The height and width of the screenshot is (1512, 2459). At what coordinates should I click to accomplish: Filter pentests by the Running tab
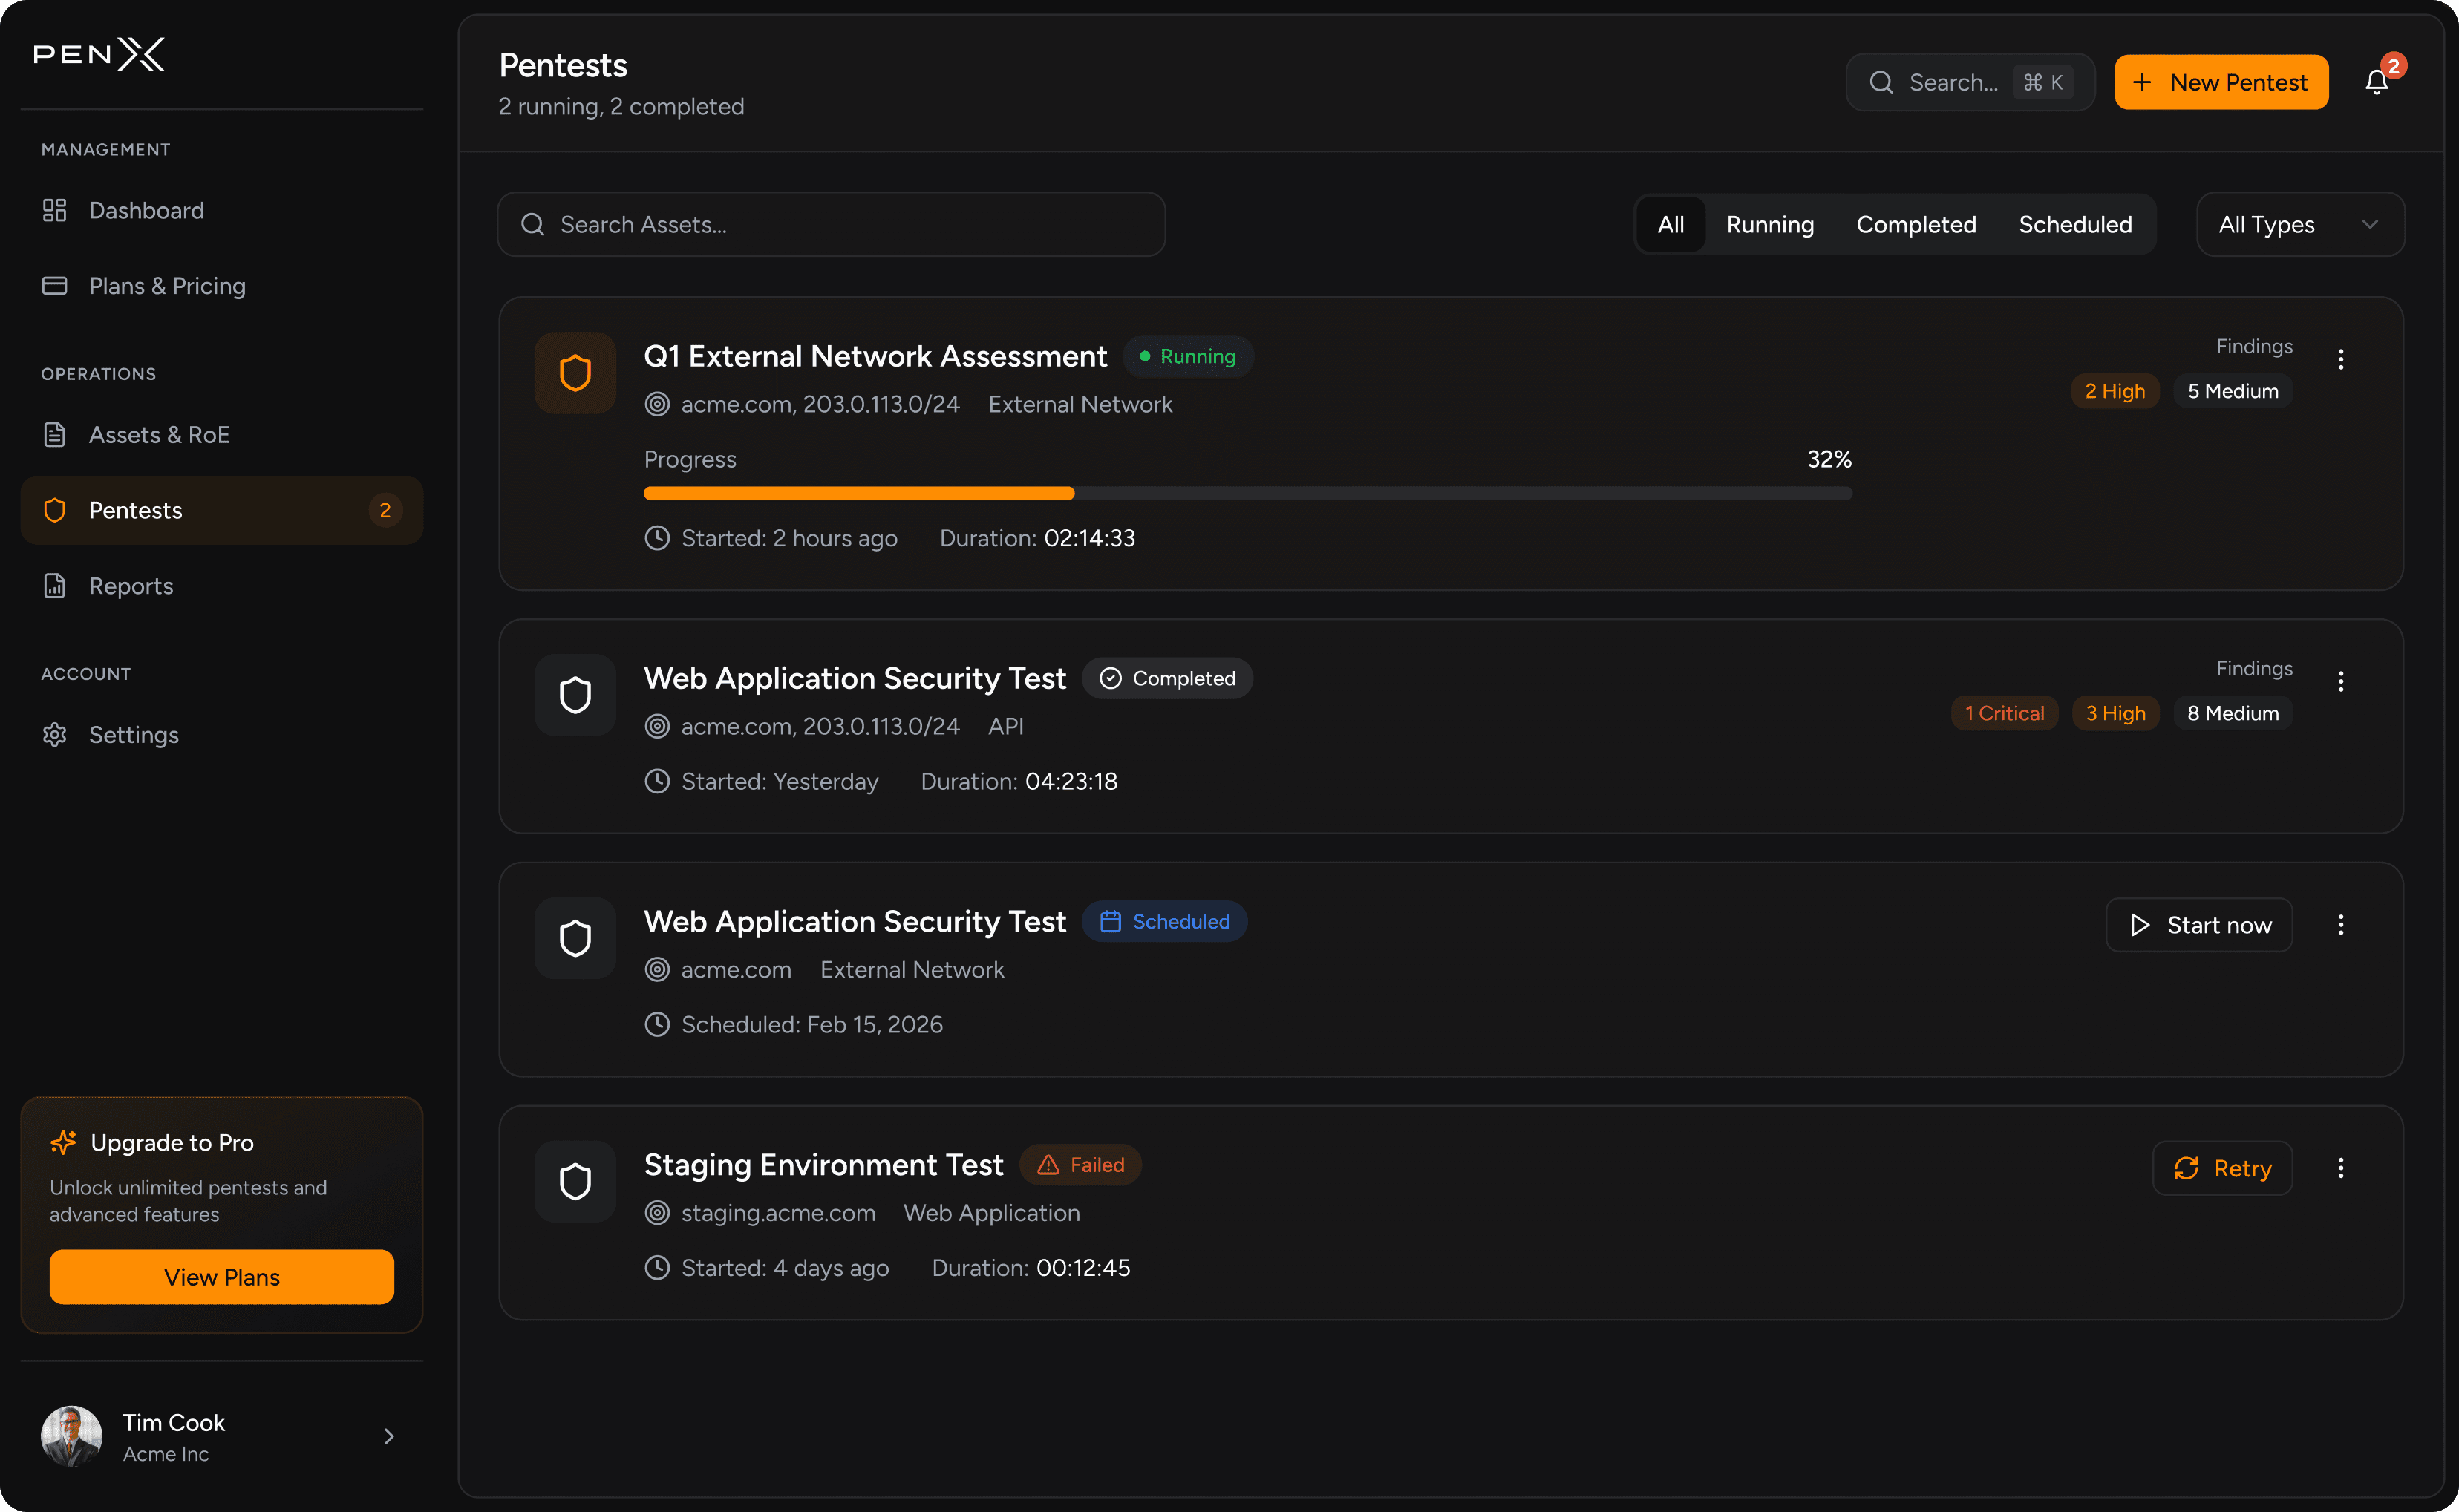(1769, 225)
